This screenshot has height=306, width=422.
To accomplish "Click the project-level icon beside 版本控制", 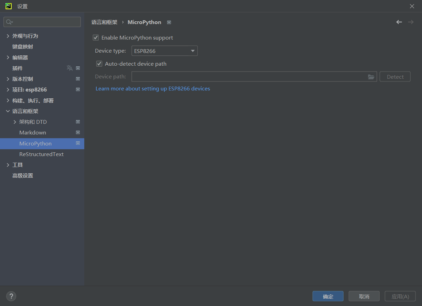I will click(78, 79).
